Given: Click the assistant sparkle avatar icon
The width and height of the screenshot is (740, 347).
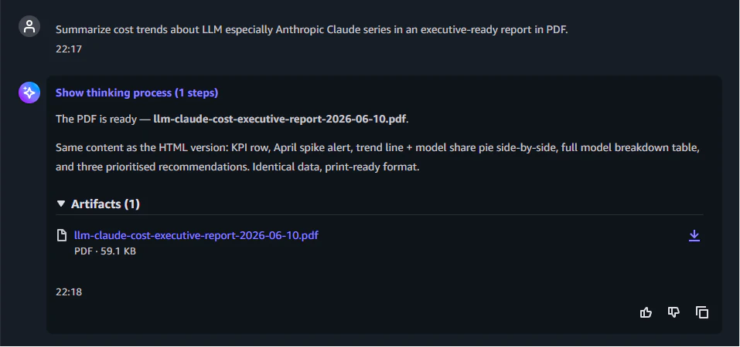Looking at the screenshot, I should [29, 93].
